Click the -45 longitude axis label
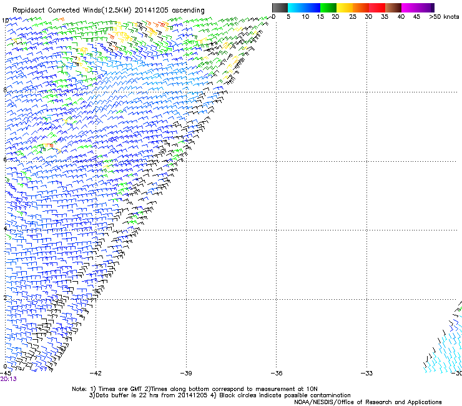462x406 pixels. 5,374
